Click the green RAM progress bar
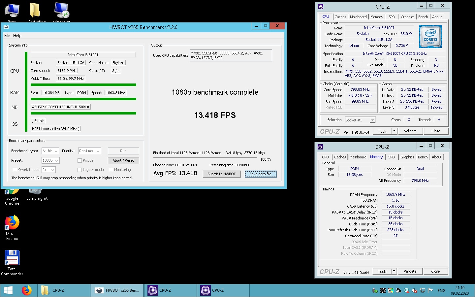Screen dimensions: 475x297 pyautogui.click(x=83, y=99)
